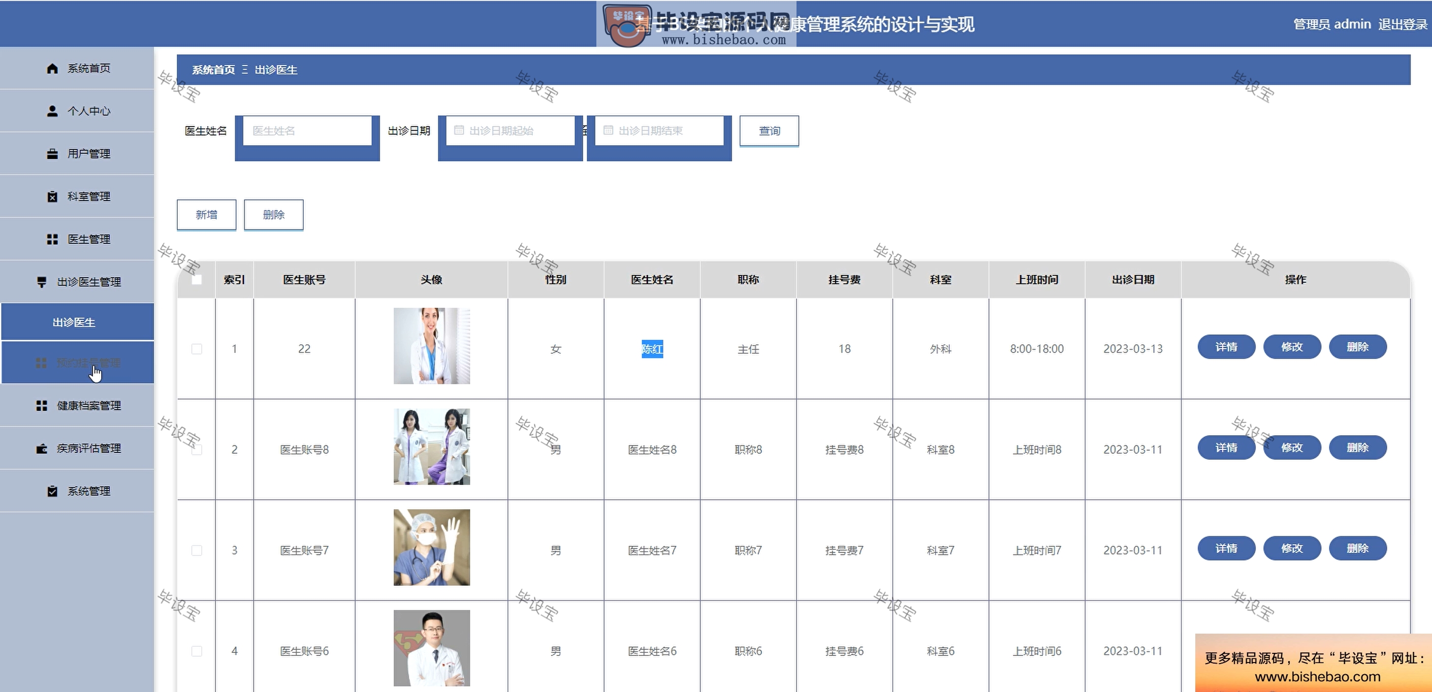Check the checkbox for row 3 医生账号7
This screenshot has width=1432, height=692.
197,550
